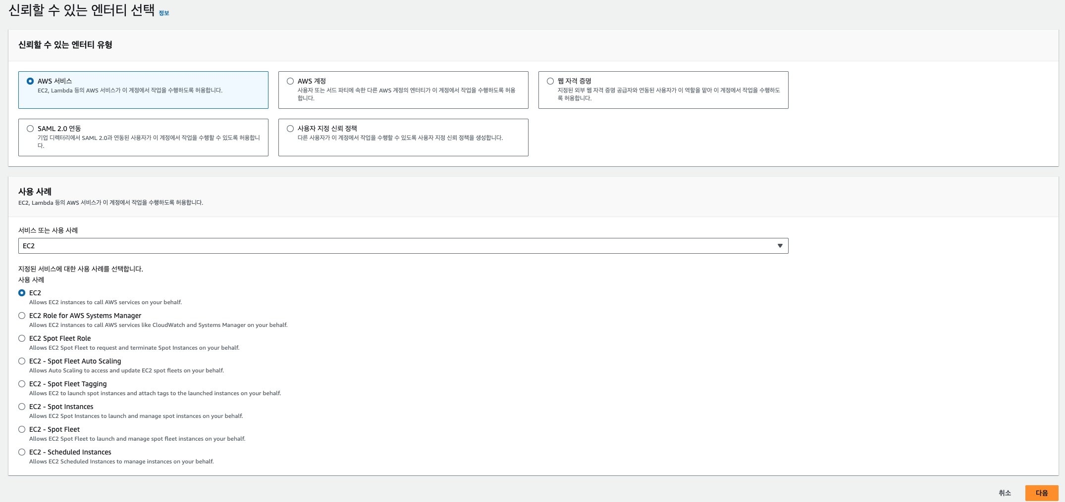The width and height of the screenshot is (1065, 502).
Task: Click the '사용 사례' section heading
Action: 35,191
